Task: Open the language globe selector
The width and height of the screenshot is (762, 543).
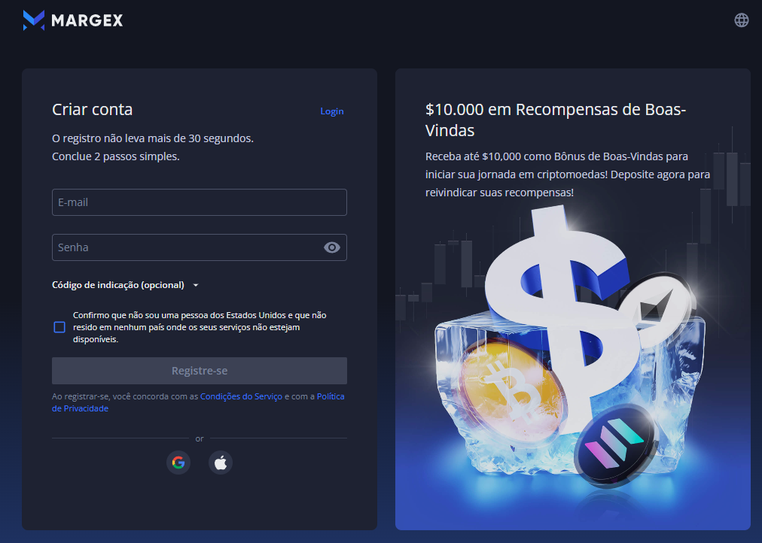Action: tap(741, 20)
